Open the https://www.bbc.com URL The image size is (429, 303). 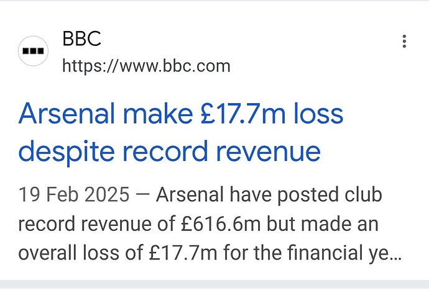coord(146,66)
